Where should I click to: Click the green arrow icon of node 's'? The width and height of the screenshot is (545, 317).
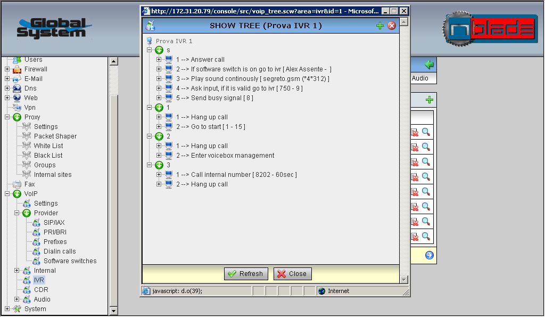point(159,50)
